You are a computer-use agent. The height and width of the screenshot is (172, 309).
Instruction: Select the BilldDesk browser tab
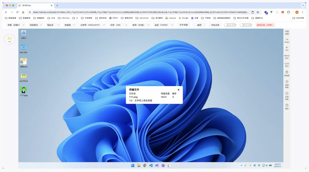[35, 5]
